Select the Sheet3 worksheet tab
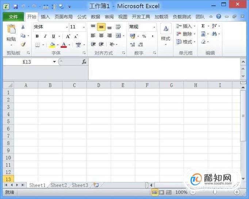This screenshot has height=199, width=249. 80,185
